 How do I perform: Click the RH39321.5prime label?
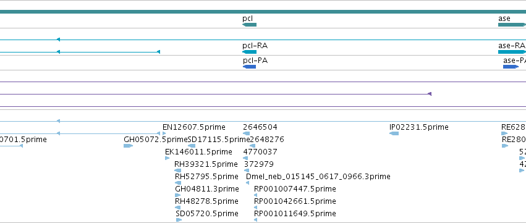pos(206,164)
